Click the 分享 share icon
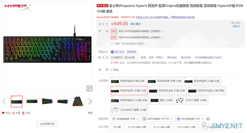This screenshot has height=133, width=247. tap(13, 113)
